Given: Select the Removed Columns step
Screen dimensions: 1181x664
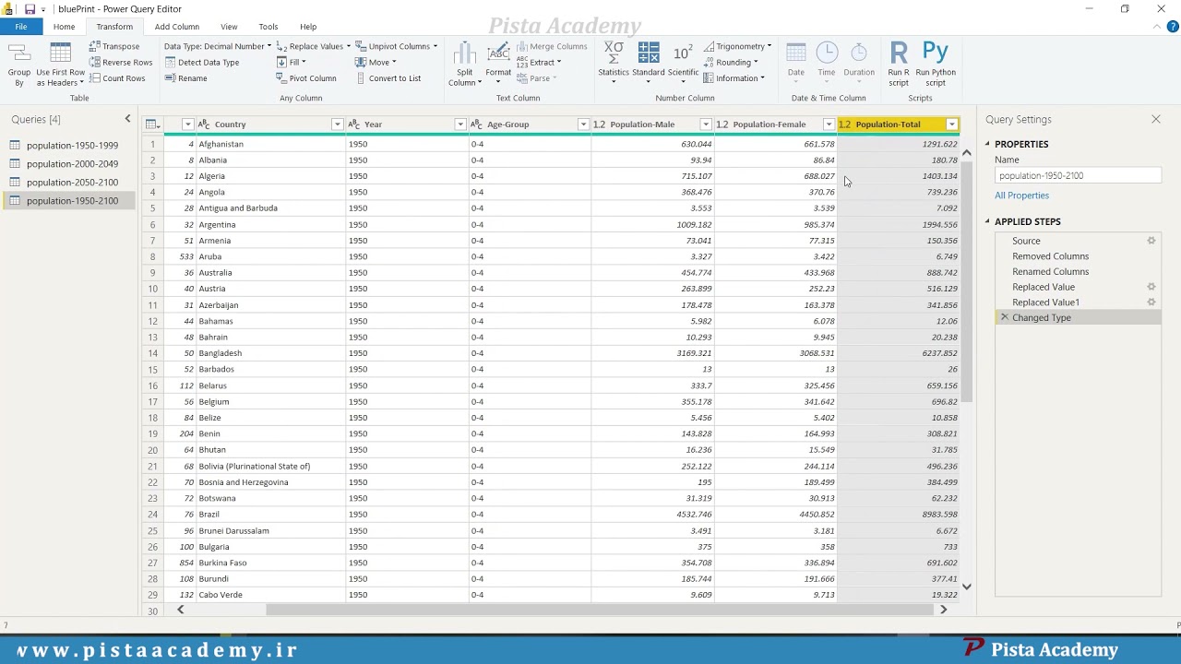Looking at the screenshot, I should [x=1050, y=256].
